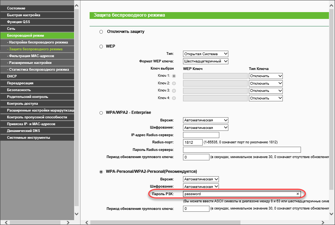Select the 'Отключить защиту' radio option
The width and height of the screenshot is (335, 225).
click(x=101, y=32)
